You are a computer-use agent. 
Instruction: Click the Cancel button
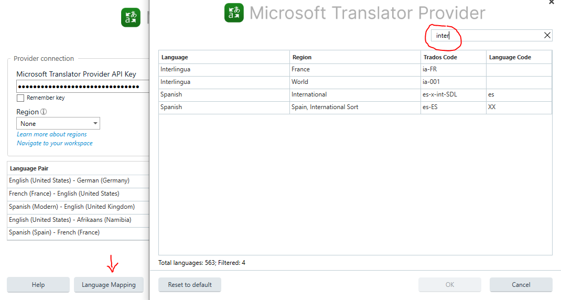[x=521, y=285]
